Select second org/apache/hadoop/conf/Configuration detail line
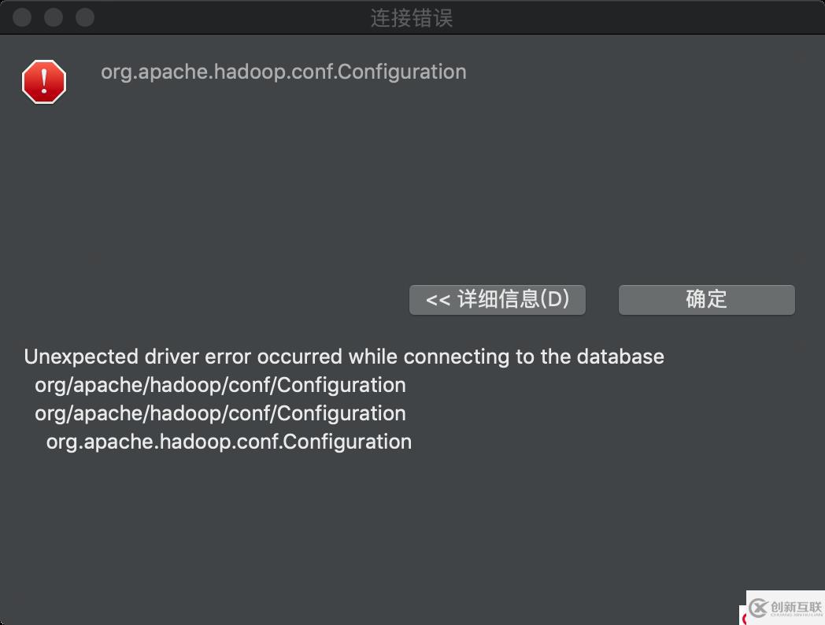Screen dimensions: 825x625 point(220,413)
